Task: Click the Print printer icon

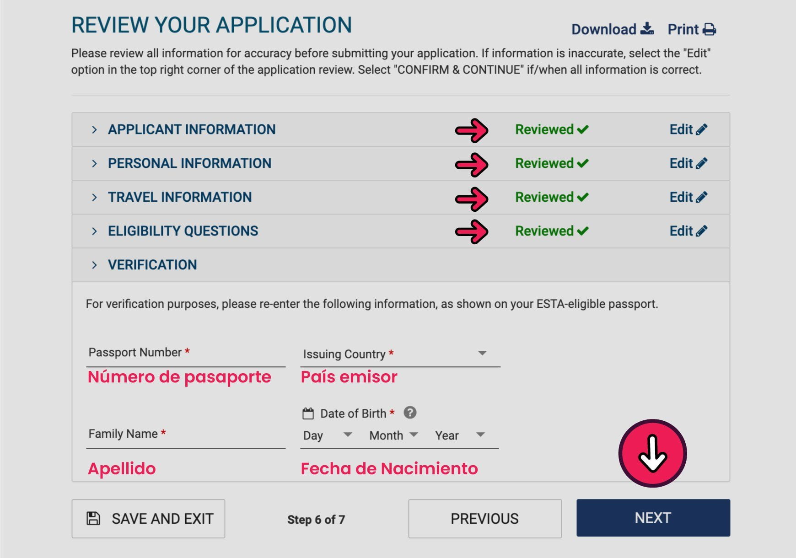Action: tap(709, 29)
